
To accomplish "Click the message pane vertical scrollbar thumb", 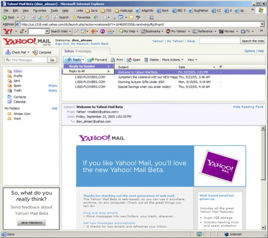I will (263, 155).
